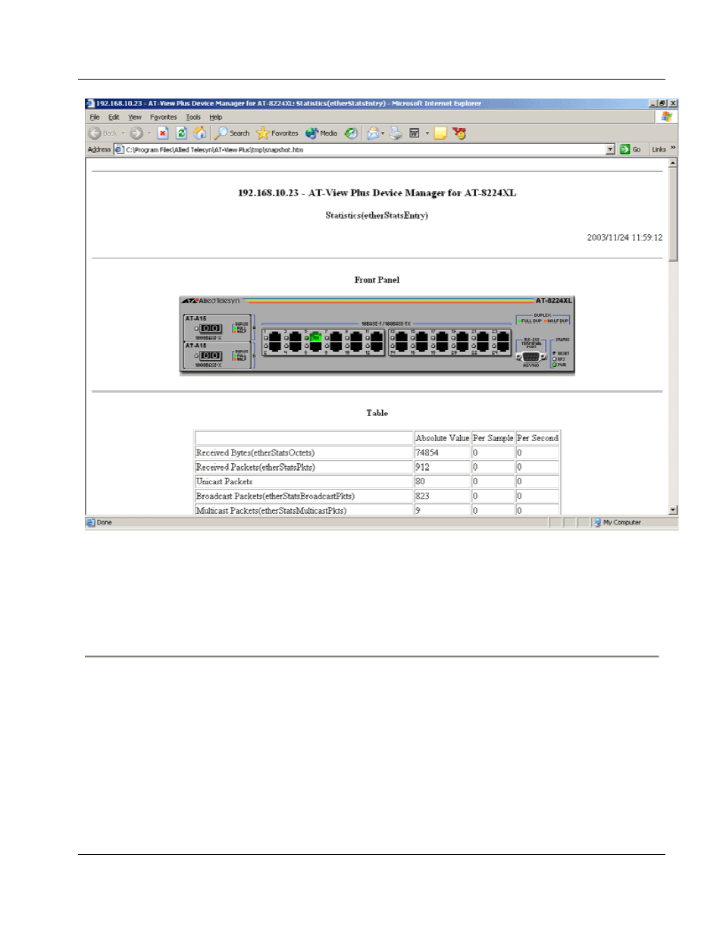Click the yellow Discuss note icon

click(x=440, y=133)
